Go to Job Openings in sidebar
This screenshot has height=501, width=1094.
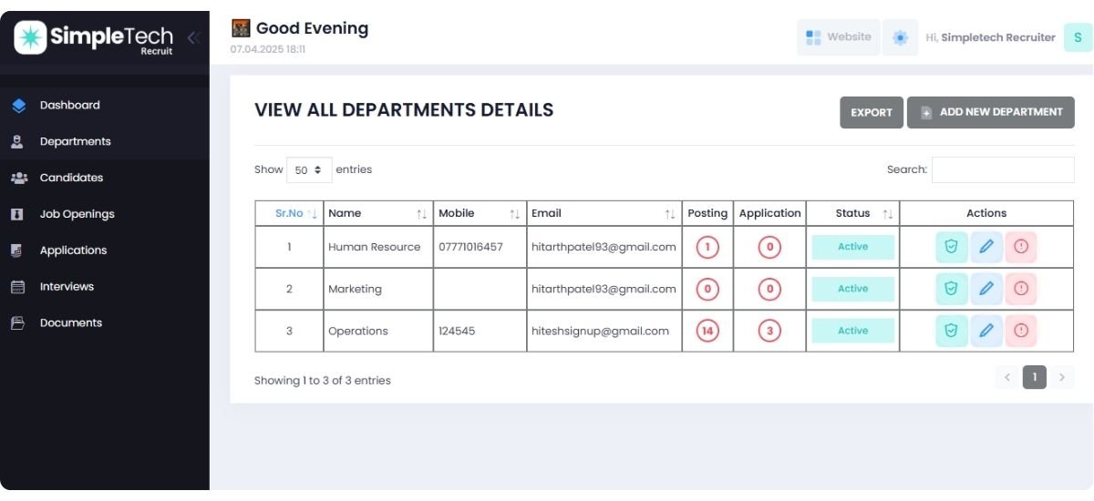[x=77, y=214]
